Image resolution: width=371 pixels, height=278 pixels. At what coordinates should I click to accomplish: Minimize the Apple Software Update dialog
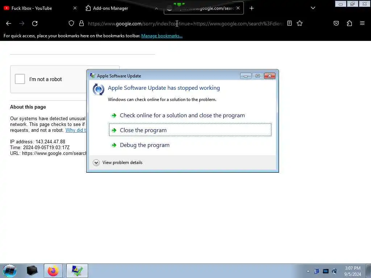(246, 76)
